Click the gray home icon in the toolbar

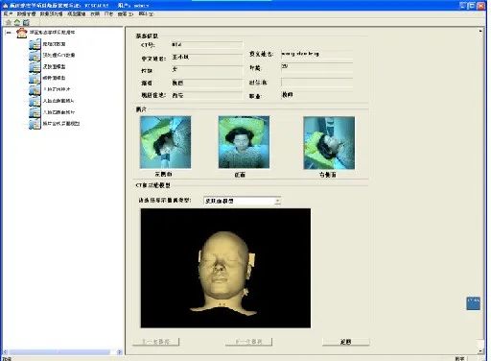(x=9, y=22)
